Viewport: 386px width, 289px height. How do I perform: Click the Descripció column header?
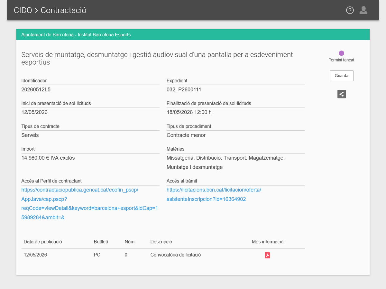pos(161,242)
